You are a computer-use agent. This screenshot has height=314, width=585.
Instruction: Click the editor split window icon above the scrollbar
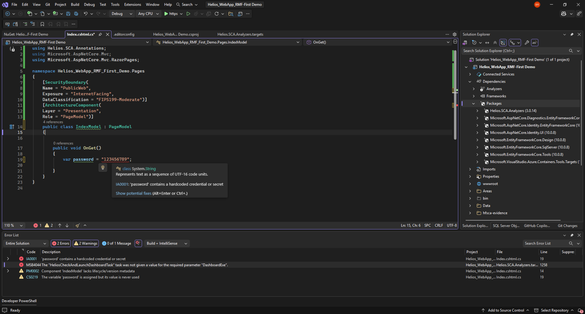pos(455,42)
